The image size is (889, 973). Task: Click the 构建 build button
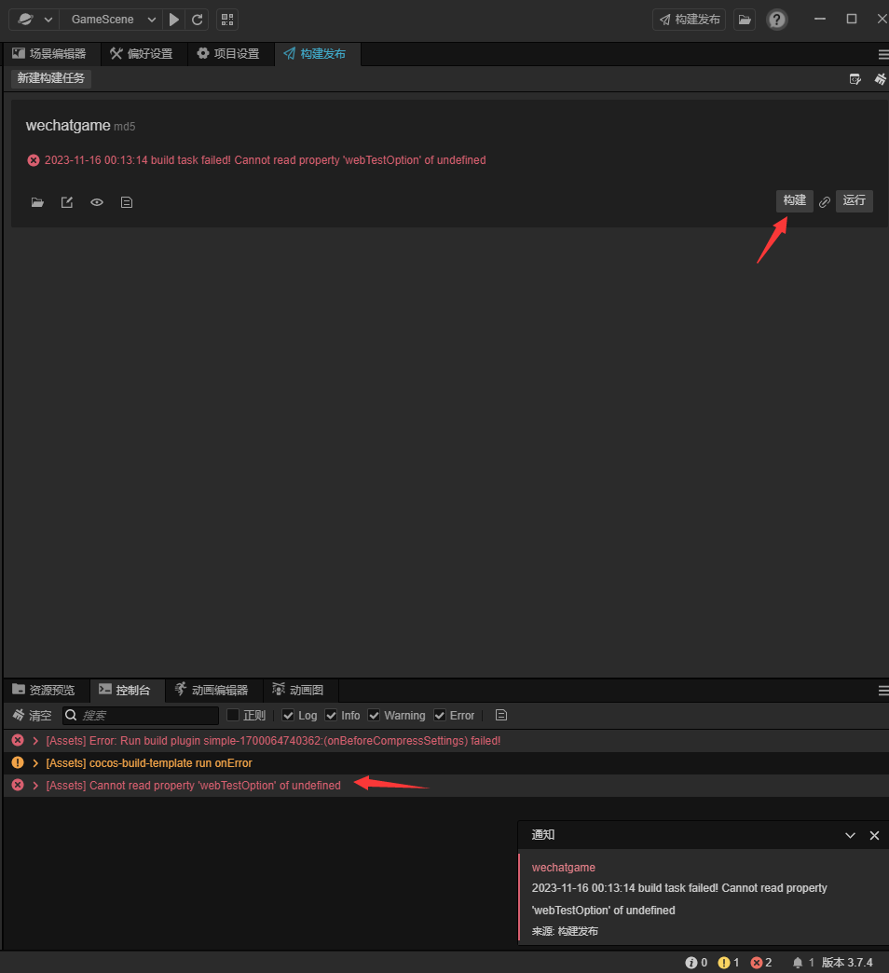point(794,200)
